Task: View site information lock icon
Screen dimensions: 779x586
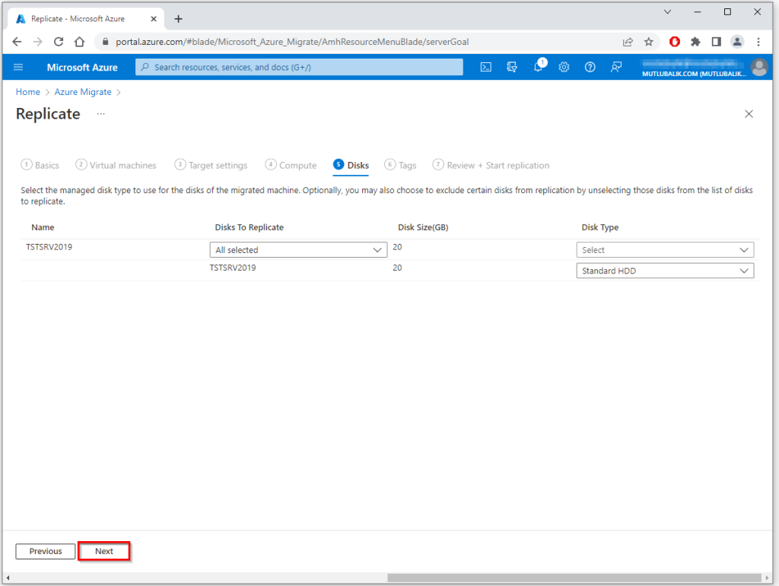Action: pos(105,42)
